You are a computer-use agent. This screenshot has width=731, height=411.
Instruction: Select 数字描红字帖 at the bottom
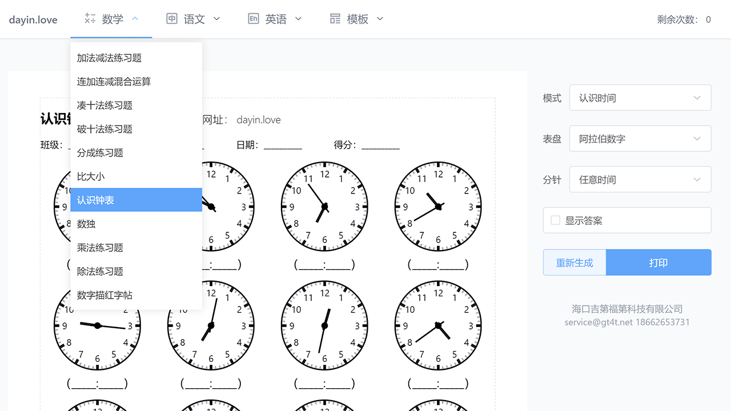tap(136, 295)
